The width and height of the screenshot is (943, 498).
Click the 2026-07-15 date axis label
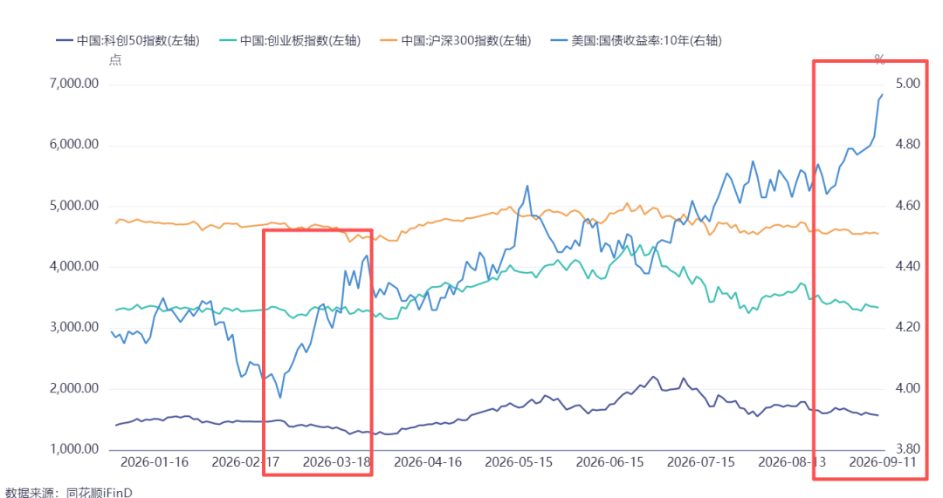click(700, 462)
